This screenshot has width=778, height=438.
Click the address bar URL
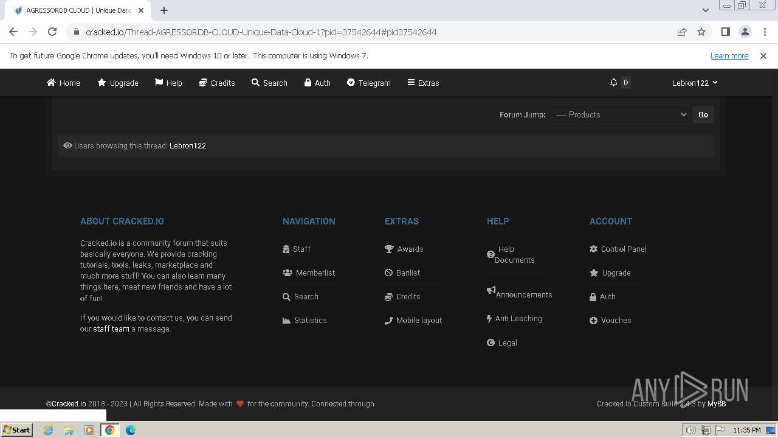tap(261, 32)
